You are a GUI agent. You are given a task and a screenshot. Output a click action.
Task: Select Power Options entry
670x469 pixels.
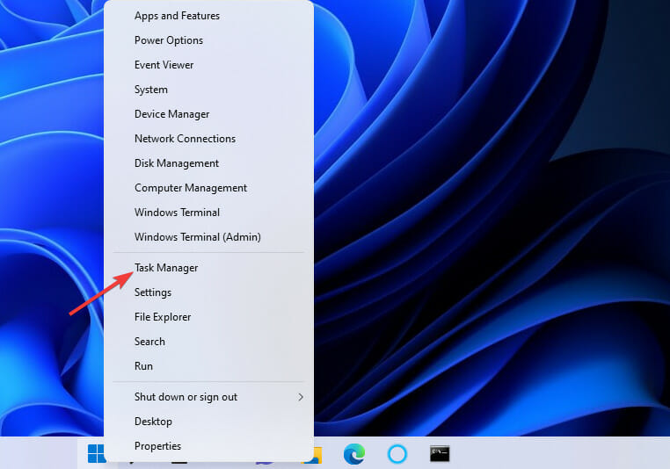(208, 40)
